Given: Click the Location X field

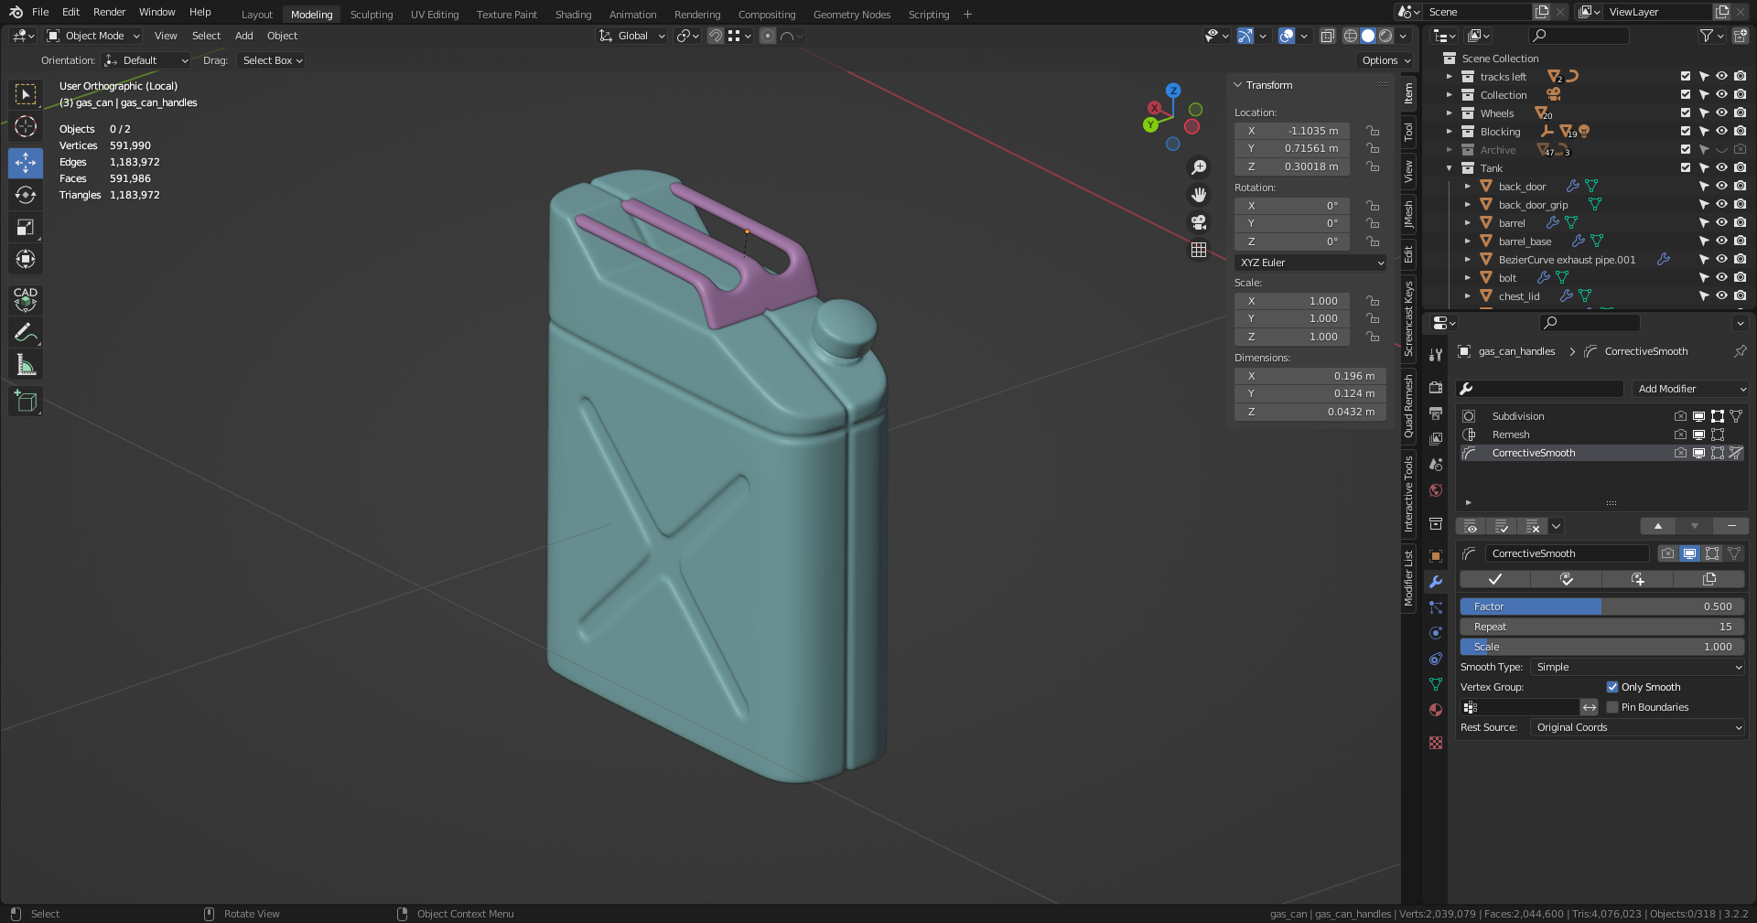Looking at the screenshot, I should pos(1292,131).
